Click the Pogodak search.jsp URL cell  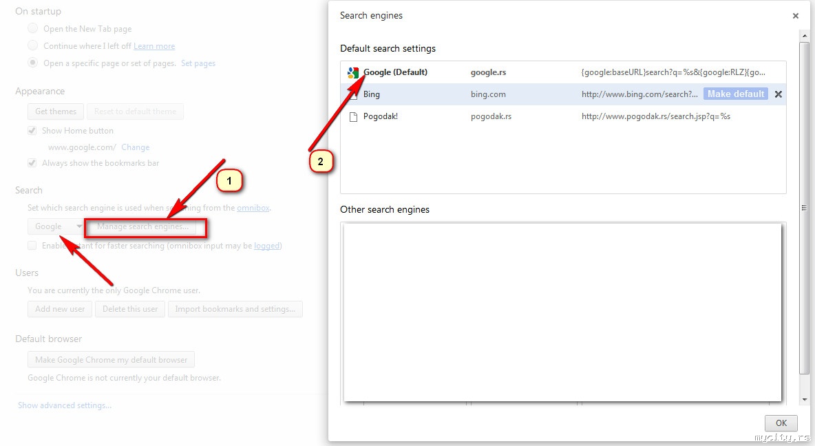pos(656,116)
